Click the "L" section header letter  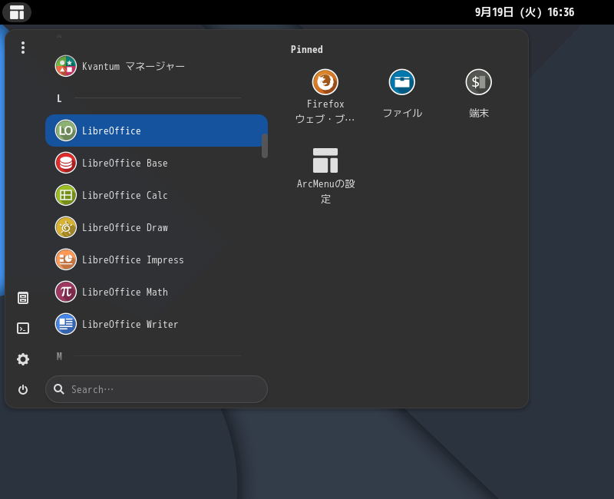pyautogui.click(x=59, y=98)
